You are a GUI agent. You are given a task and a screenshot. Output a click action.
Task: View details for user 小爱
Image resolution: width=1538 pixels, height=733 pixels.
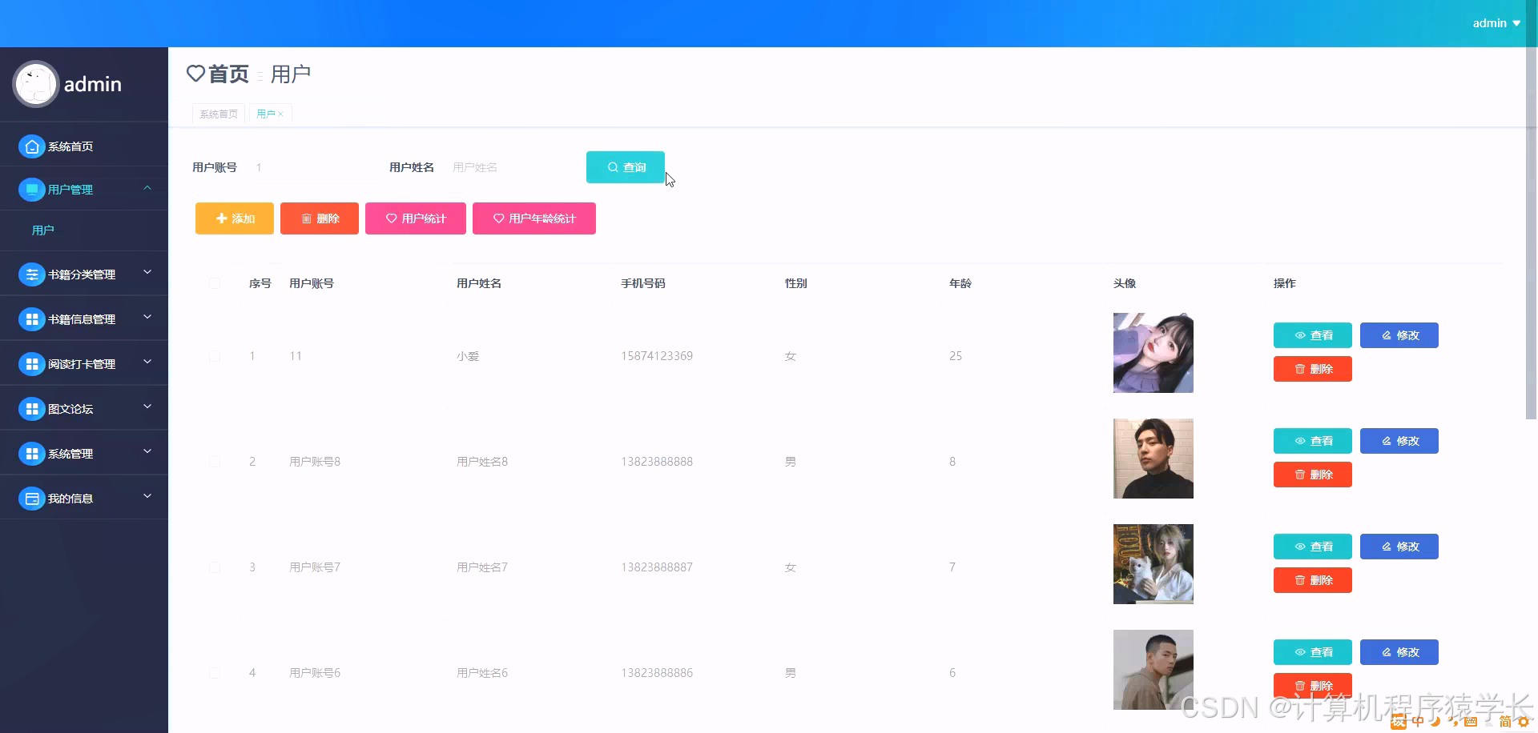1313,335
